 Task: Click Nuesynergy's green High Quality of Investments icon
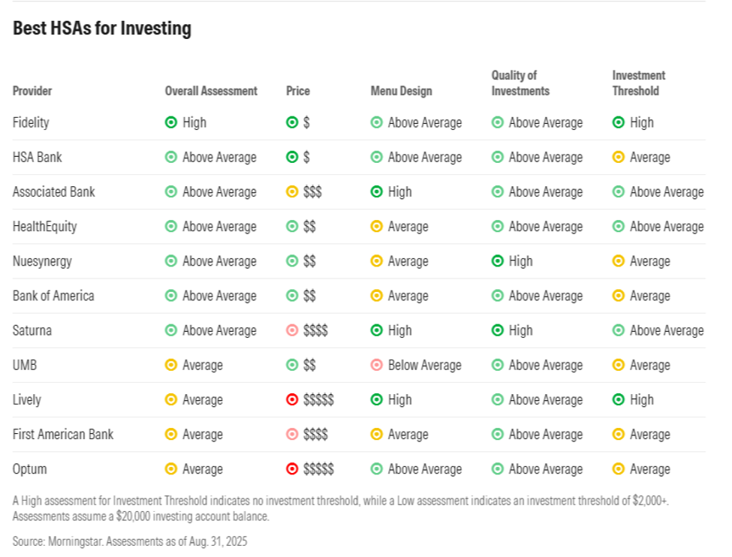pos(498,261)
